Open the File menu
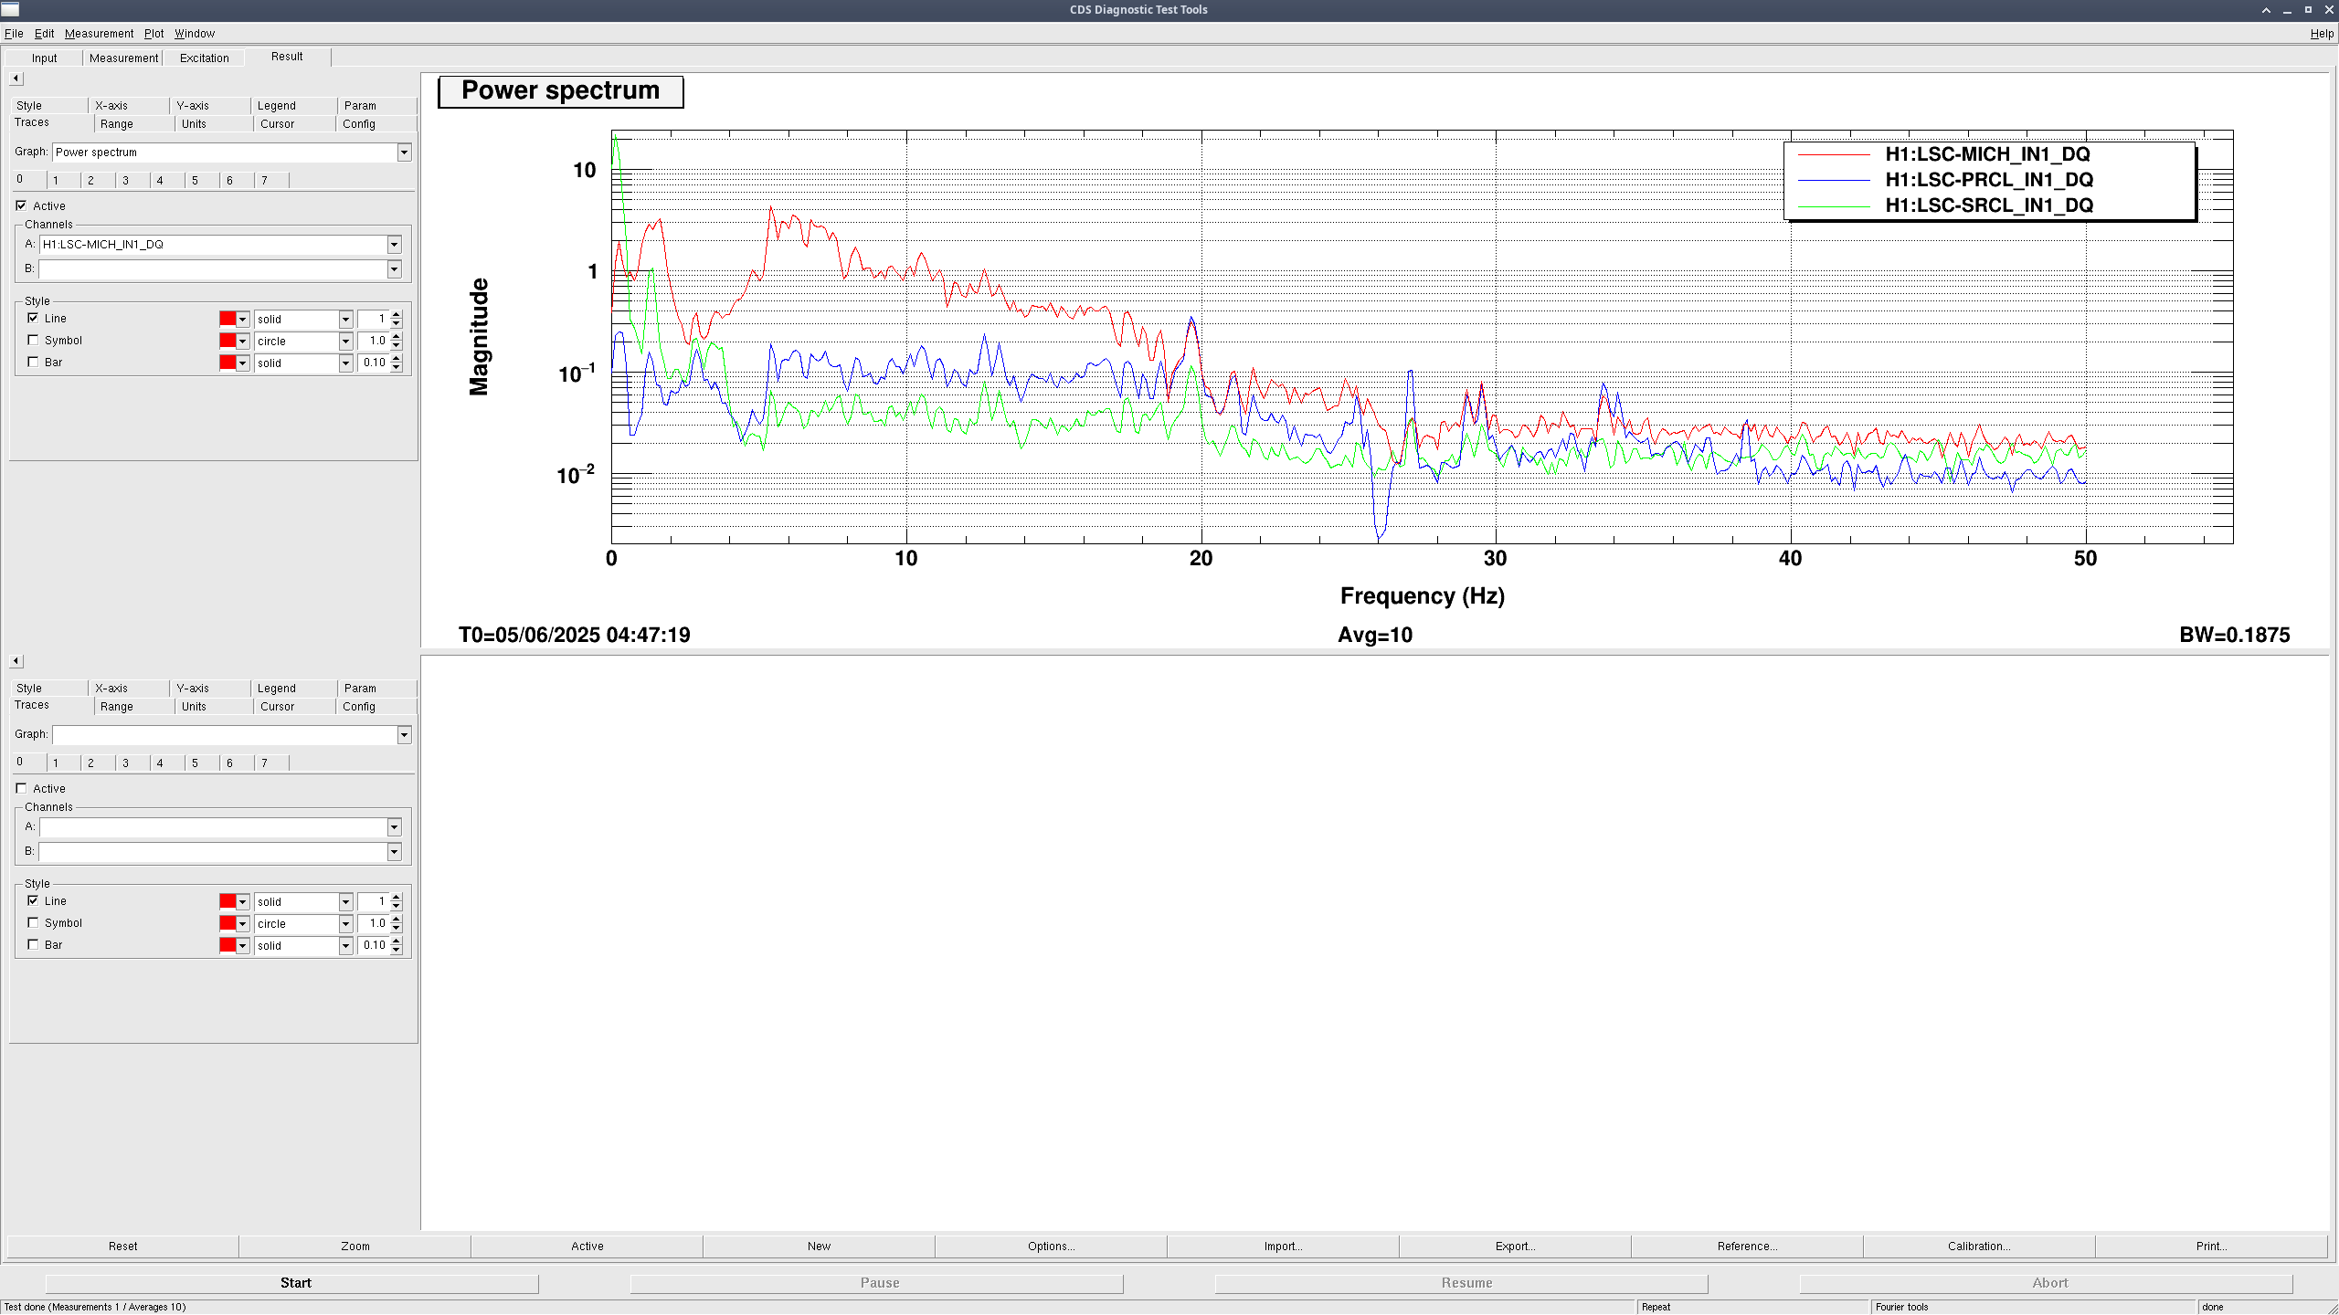Viewport: 2339px width, 1315px height. [x=14, y=34]
